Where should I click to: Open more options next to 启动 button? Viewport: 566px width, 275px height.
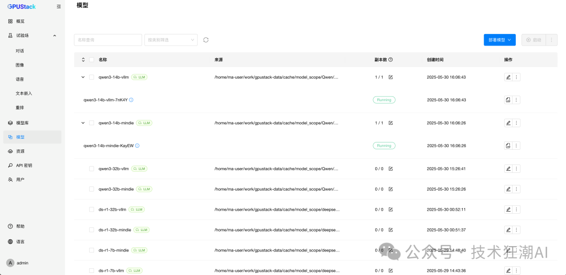551,40
